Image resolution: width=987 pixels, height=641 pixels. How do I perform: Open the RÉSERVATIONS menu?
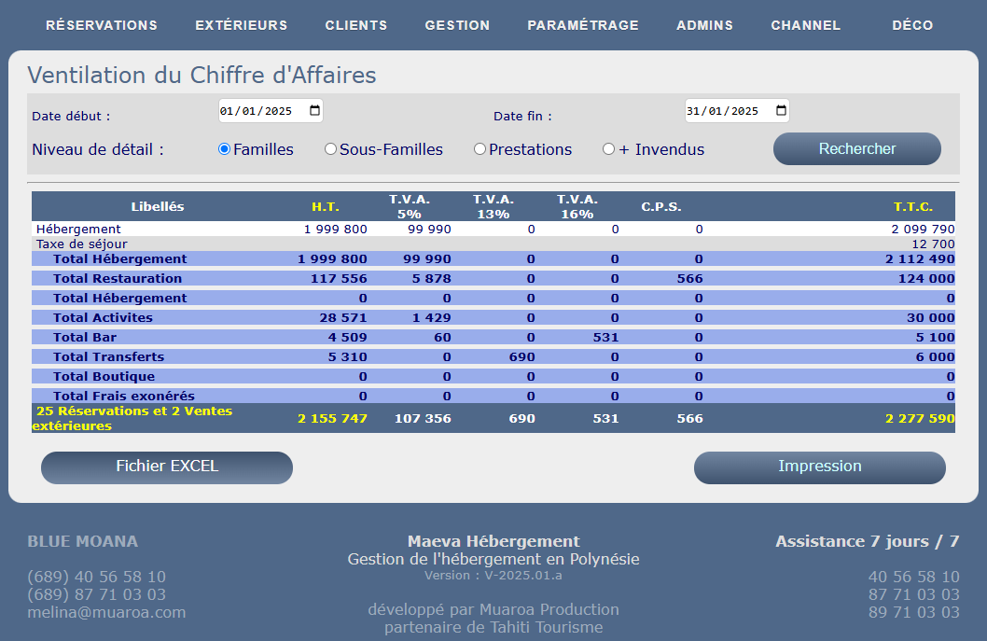(101, 25)
